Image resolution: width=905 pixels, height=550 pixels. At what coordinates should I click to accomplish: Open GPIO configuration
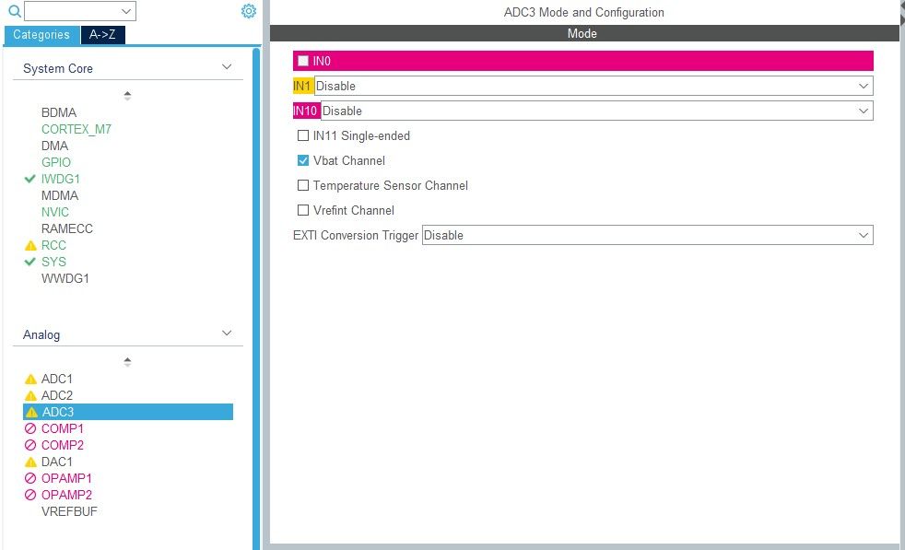pyautogui.click(x=56, y=163)
